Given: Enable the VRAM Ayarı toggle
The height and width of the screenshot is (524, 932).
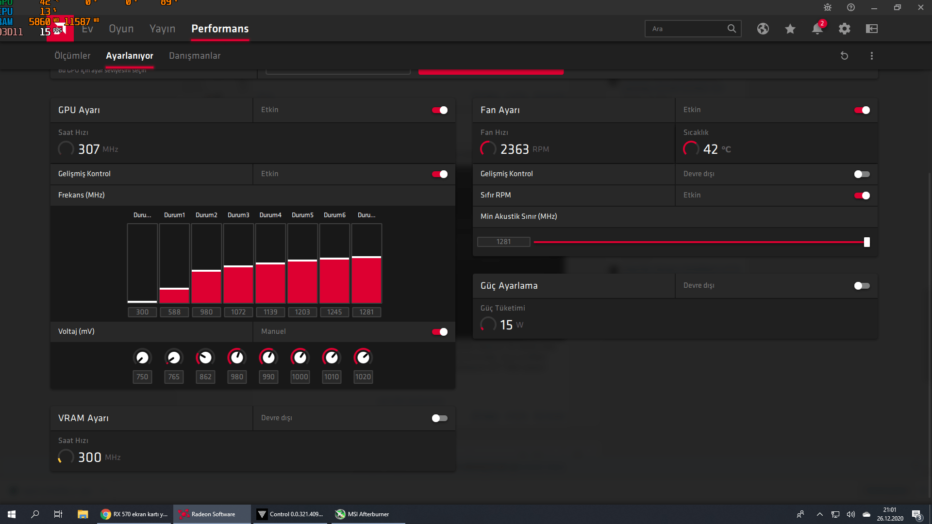Looking at the screenshot, I should click(440, 418).
